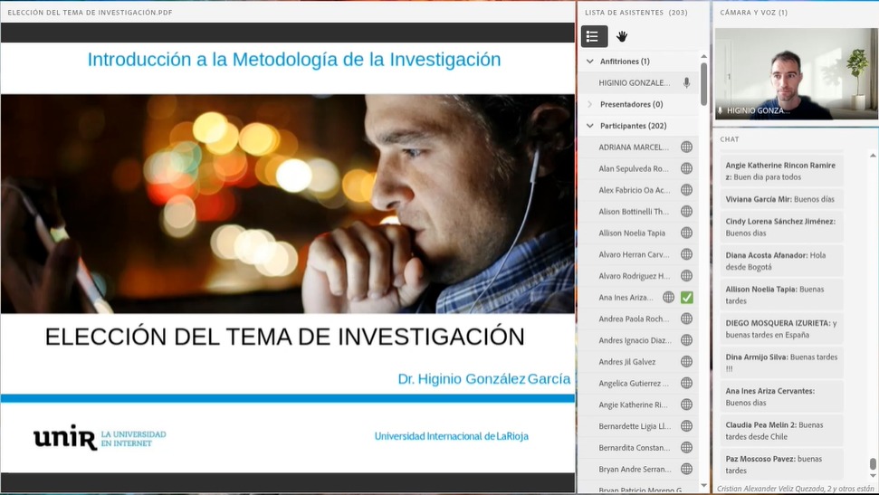The height and width of the screenshot is (495, 879).
Task: Select participant Bernardita Constan in list
Action: (634, 448)
